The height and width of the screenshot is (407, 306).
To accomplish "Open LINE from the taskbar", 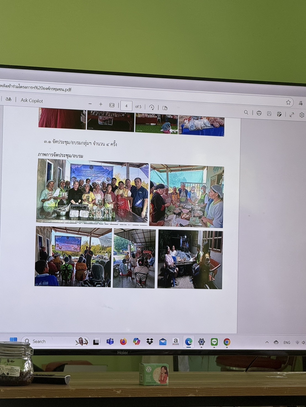I will tap(214, 342).
